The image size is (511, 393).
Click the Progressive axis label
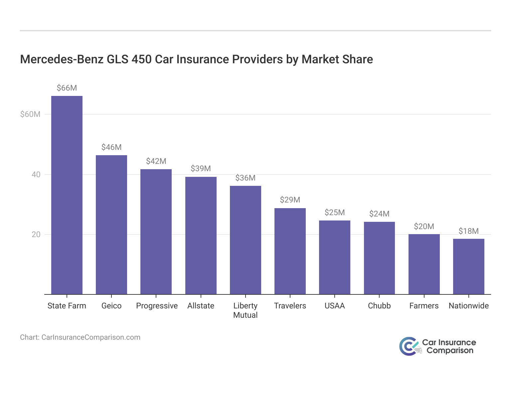(157, 306)
